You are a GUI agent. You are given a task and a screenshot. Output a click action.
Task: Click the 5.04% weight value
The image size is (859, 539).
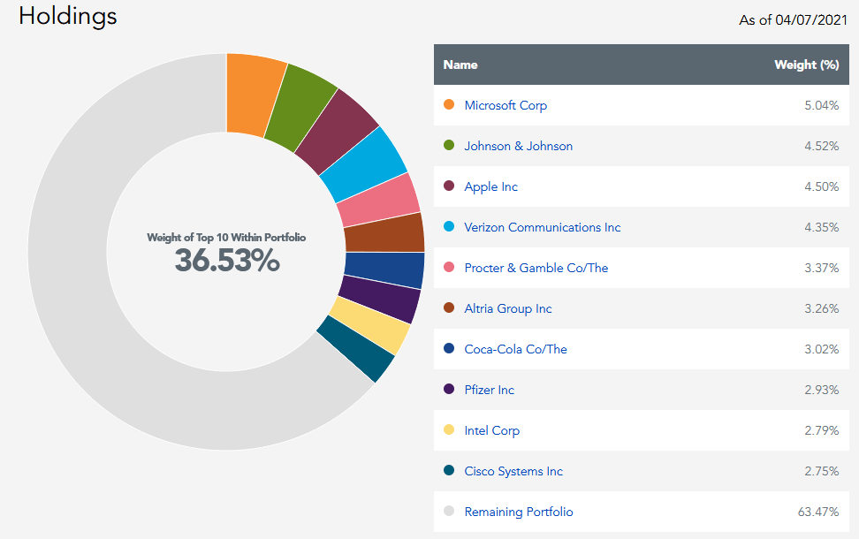[x=821, y=105]
